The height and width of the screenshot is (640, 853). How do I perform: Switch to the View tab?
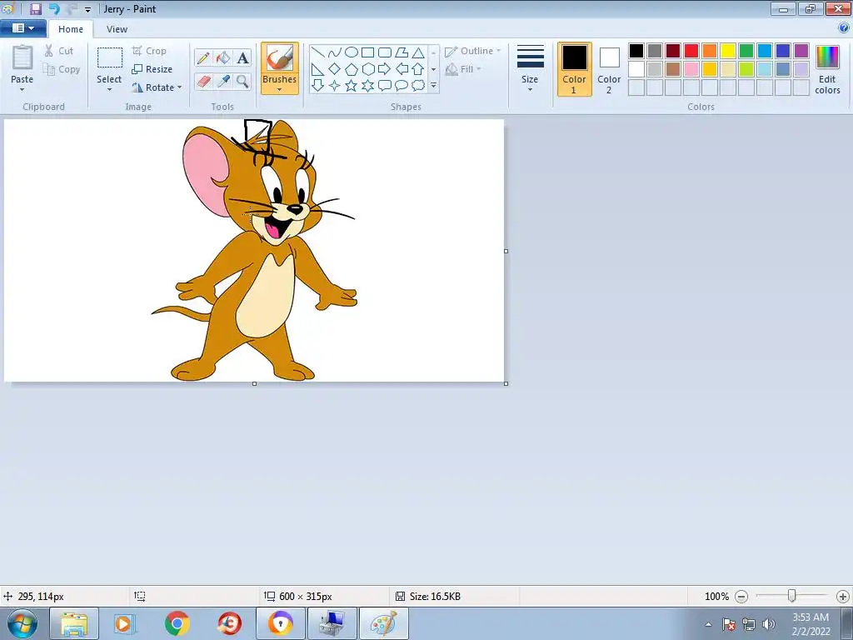117,29
